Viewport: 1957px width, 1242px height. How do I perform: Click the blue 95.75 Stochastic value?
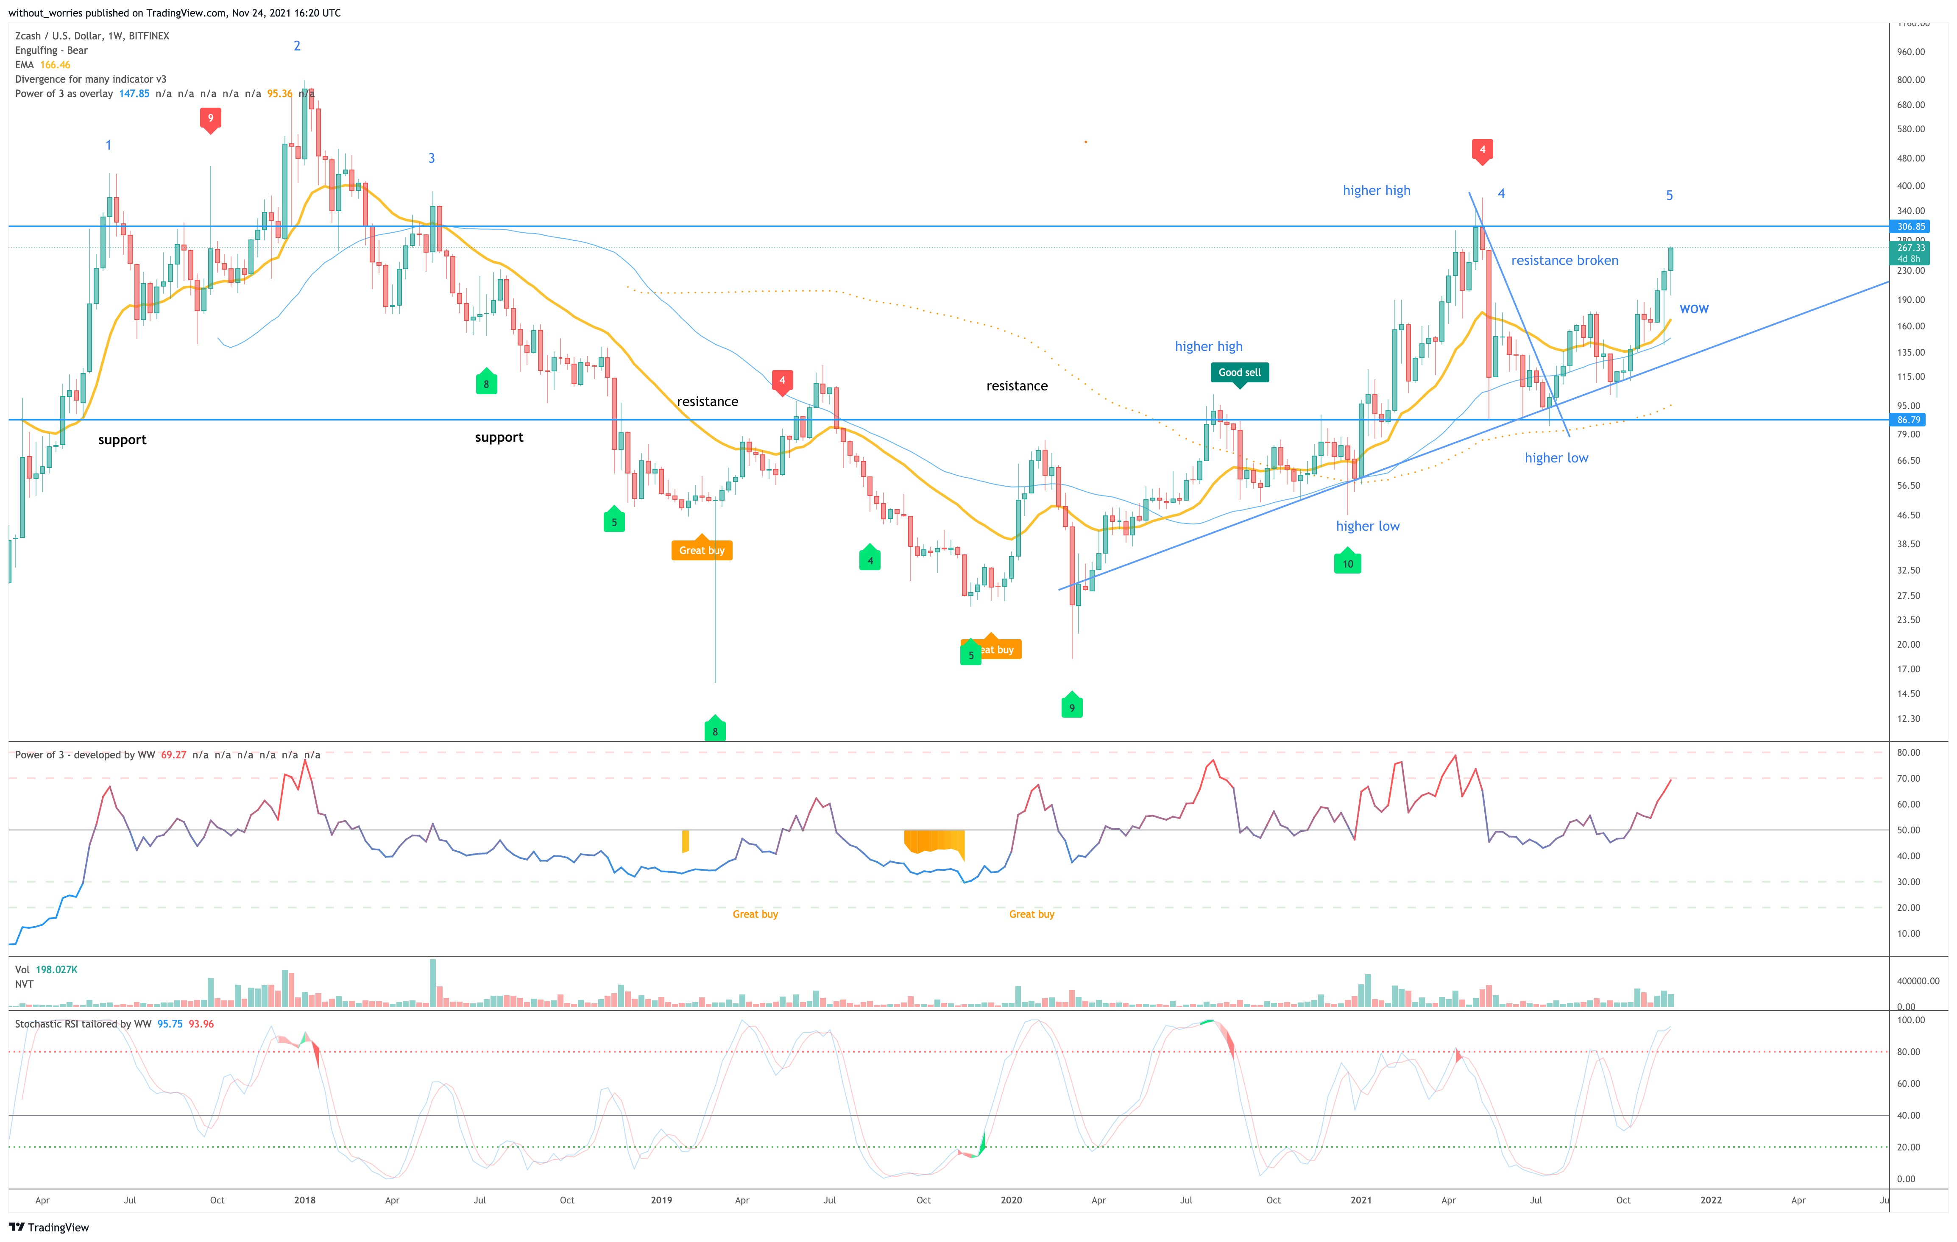pos(170,1024)
